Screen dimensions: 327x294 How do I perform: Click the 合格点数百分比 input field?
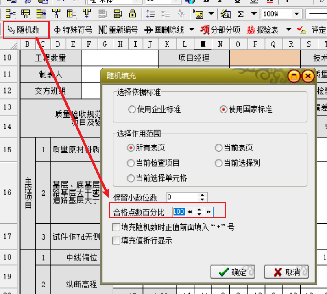[x=179, y=212]
